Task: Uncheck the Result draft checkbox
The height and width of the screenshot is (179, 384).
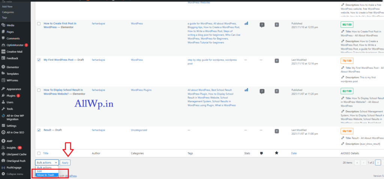Action: [39, 130]
